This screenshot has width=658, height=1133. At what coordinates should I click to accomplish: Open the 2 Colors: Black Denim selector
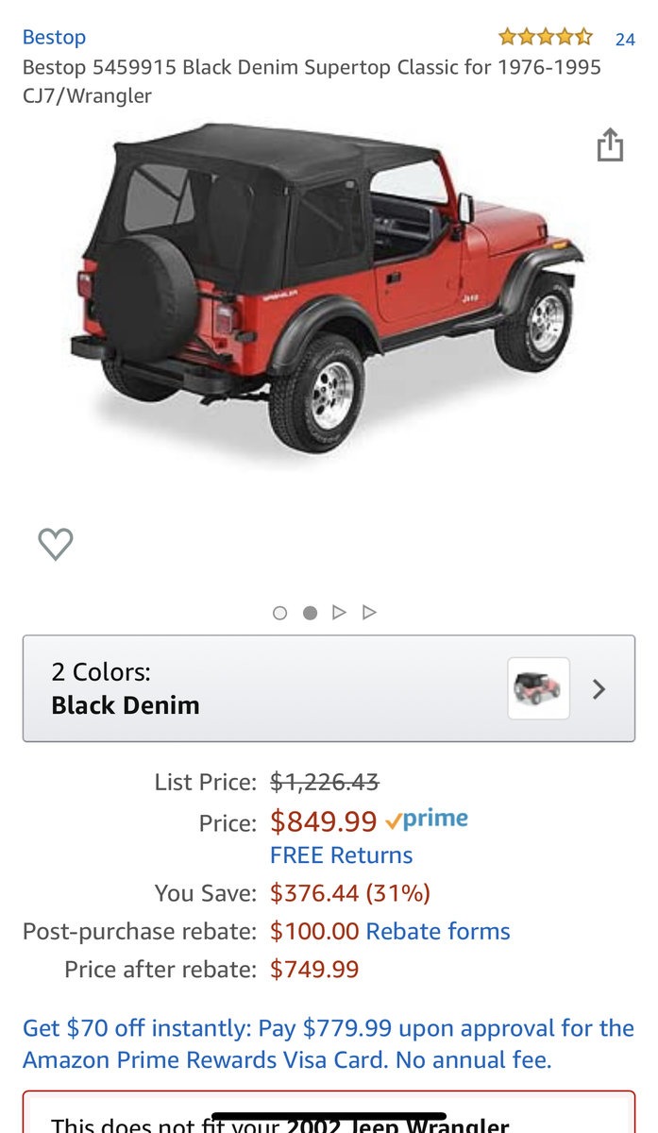click(329, 688)
